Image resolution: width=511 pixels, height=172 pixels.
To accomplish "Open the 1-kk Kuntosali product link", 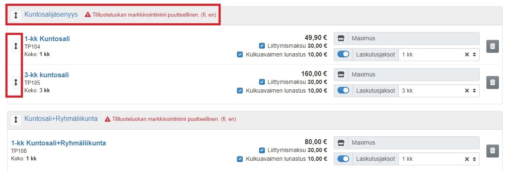I will point(47,39).
